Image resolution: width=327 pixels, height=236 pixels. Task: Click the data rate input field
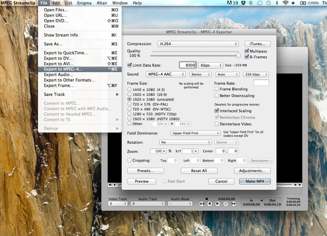187,65
